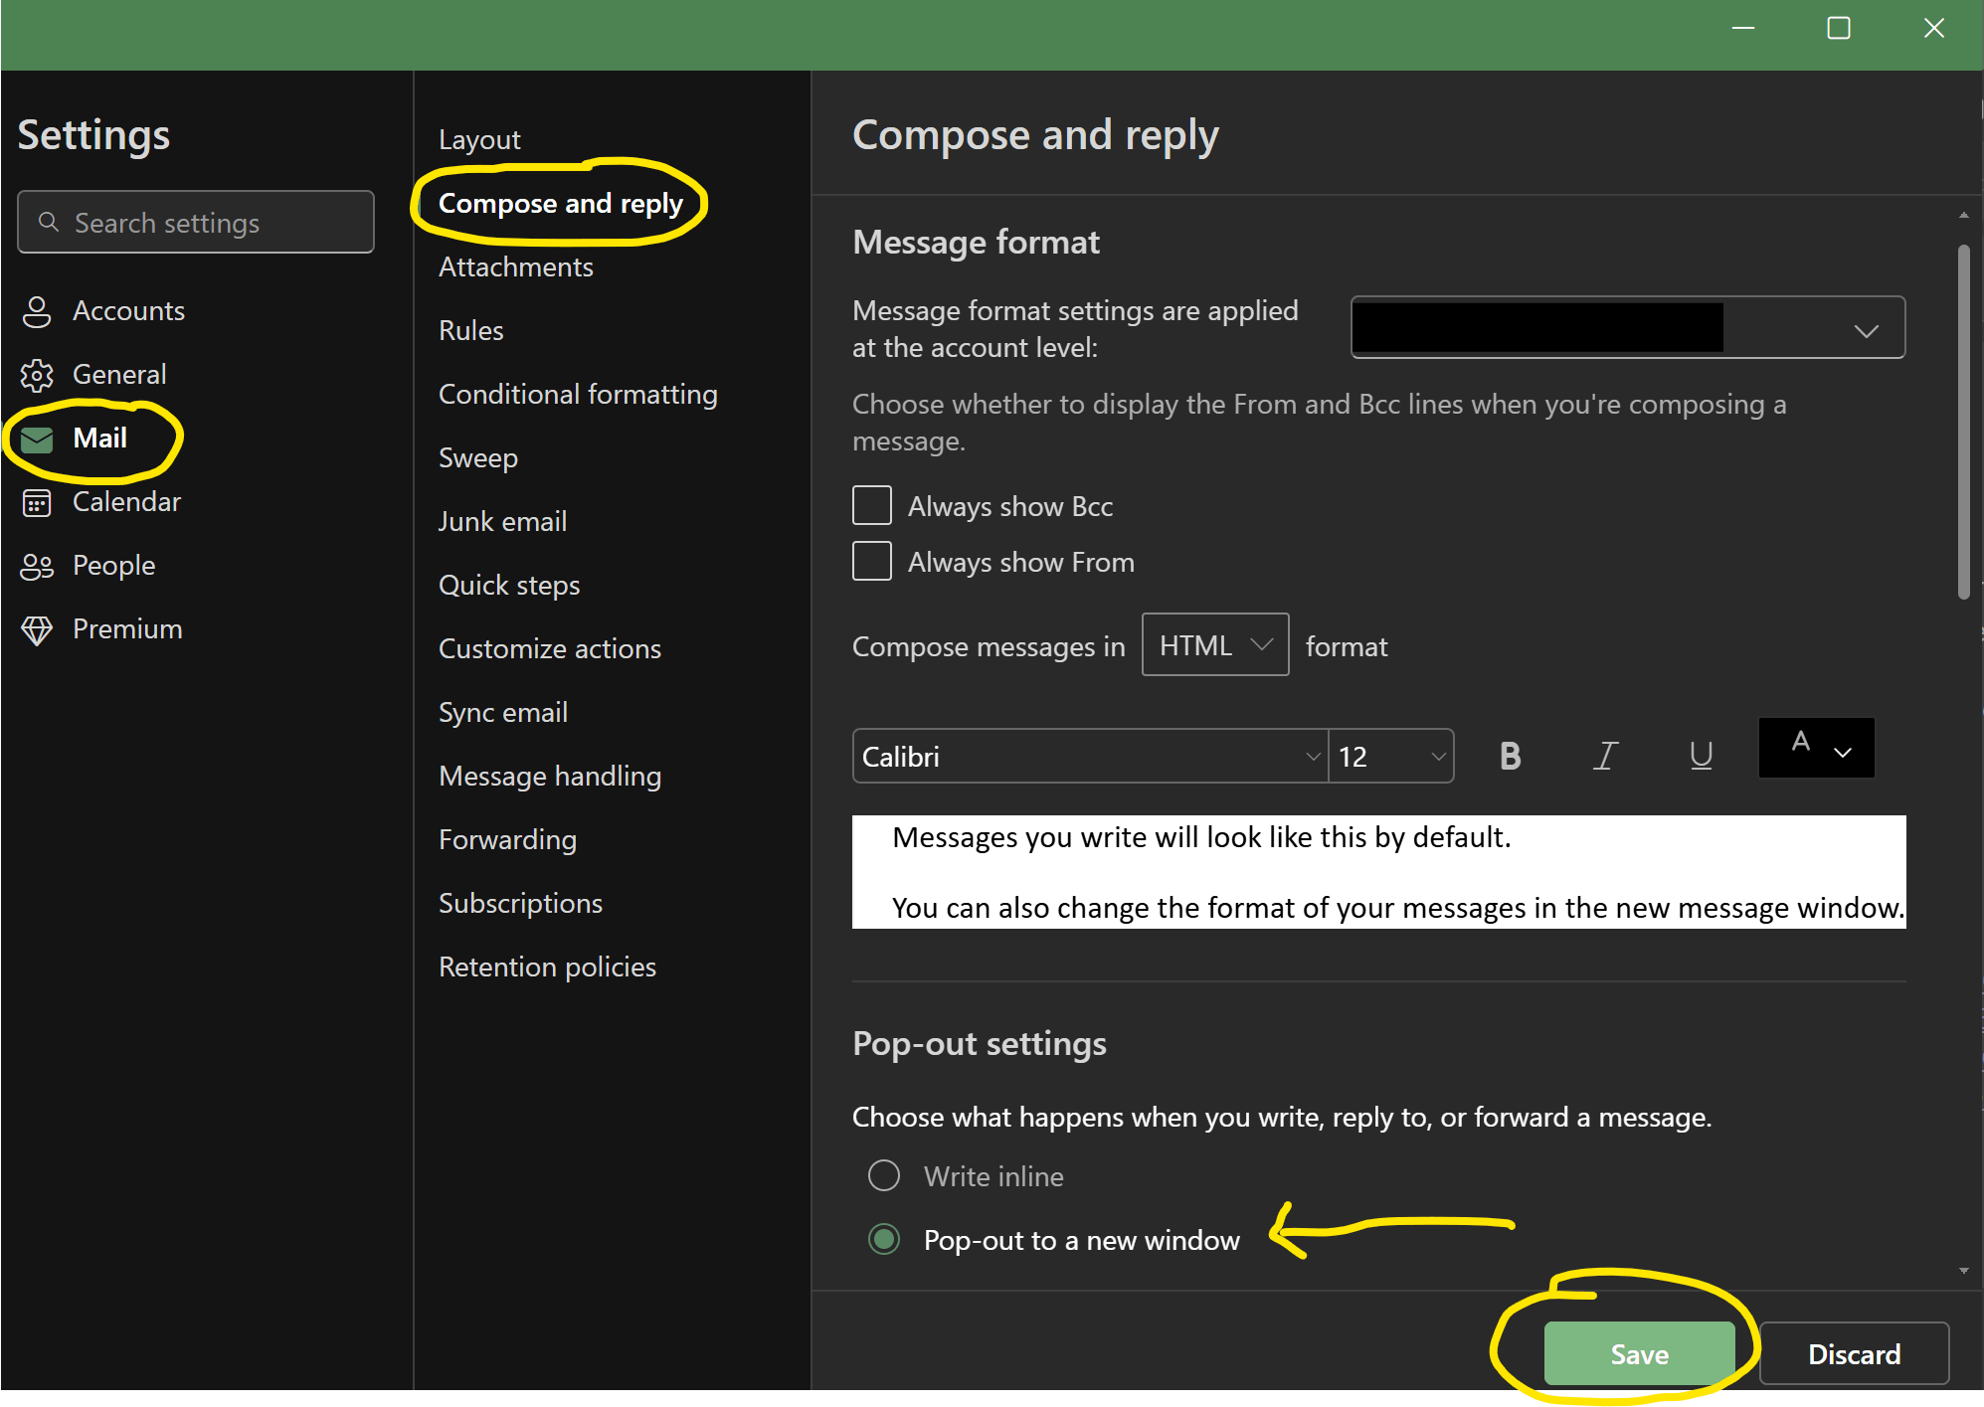
Task: Click the Calendar icon in sidebar
Action: 37,503
